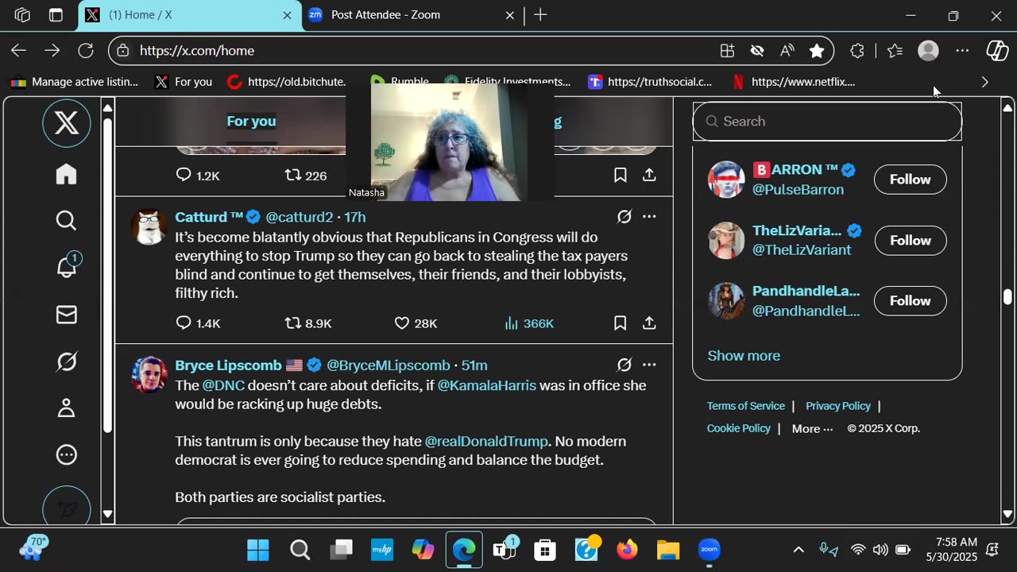1017x572 pixels.
Task: Refresh the page in the browser toolbar
Action: point(86,51)
